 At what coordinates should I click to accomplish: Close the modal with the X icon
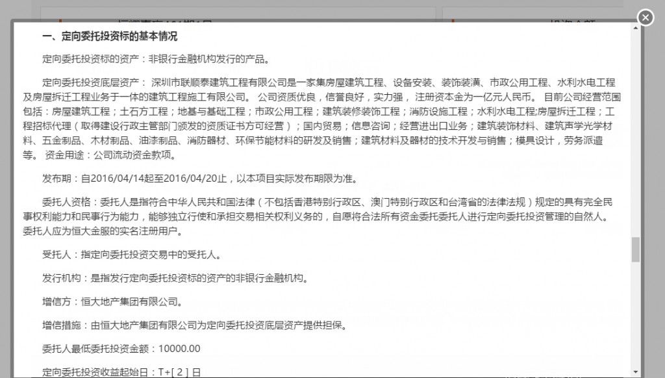tap(645, 18)
